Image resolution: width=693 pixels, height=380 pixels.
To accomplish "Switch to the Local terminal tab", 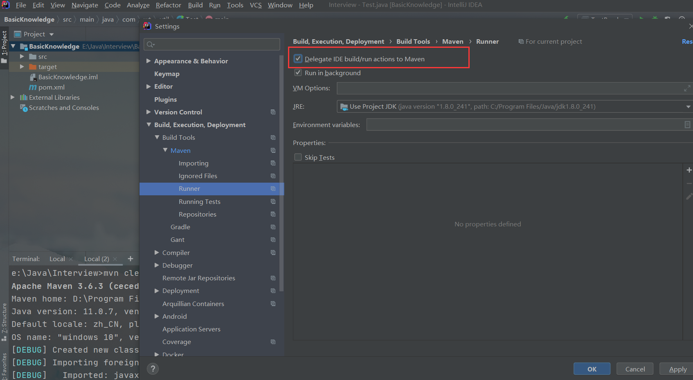I will click(57, 259).
